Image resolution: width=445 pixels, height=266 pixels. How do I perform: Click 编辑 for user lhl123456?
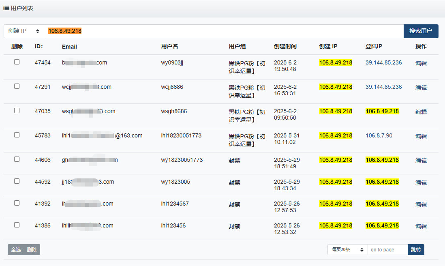point(421,226)
